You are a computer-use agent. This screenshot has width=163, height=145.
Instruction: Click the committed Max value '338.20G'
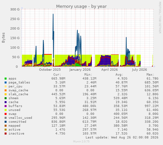[152, 122]
